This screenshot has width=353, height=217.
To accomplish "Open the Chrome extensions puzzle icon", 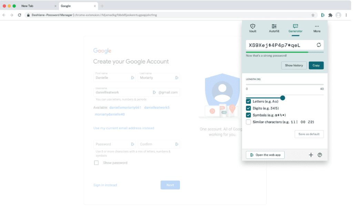I will click(x=330, y=15).
